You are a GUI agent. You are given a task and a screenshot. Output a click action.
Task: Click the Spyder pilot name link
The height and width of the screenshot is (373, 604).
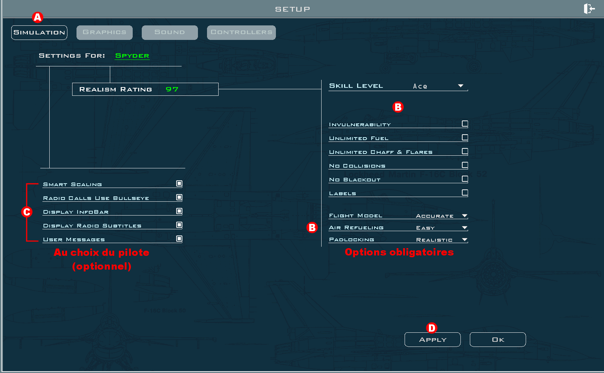pos(132,56)
